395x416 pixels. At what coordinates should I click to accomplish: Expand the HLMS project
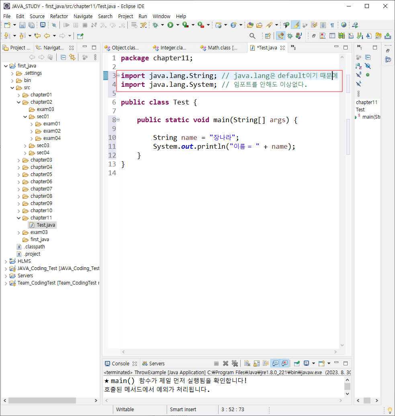click(x=6, y=262)
